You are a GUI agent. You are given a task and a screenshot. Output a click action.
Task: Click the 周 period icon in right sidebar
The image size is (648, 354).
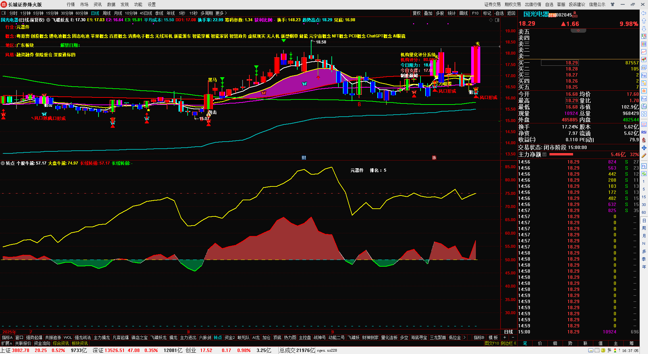[x=644, y=228]
